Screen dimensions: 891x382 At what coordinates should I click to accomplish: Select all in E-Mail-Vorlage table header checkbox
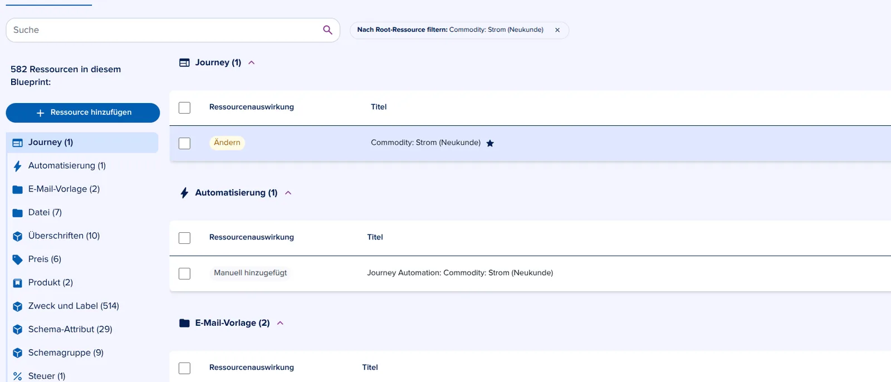[184, 368]
